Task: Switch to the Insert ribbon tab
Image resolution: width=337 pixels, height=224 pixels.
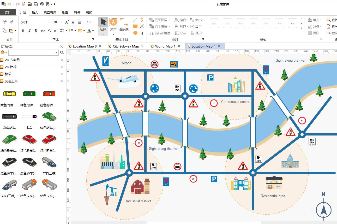Action: tap(35, 12)
